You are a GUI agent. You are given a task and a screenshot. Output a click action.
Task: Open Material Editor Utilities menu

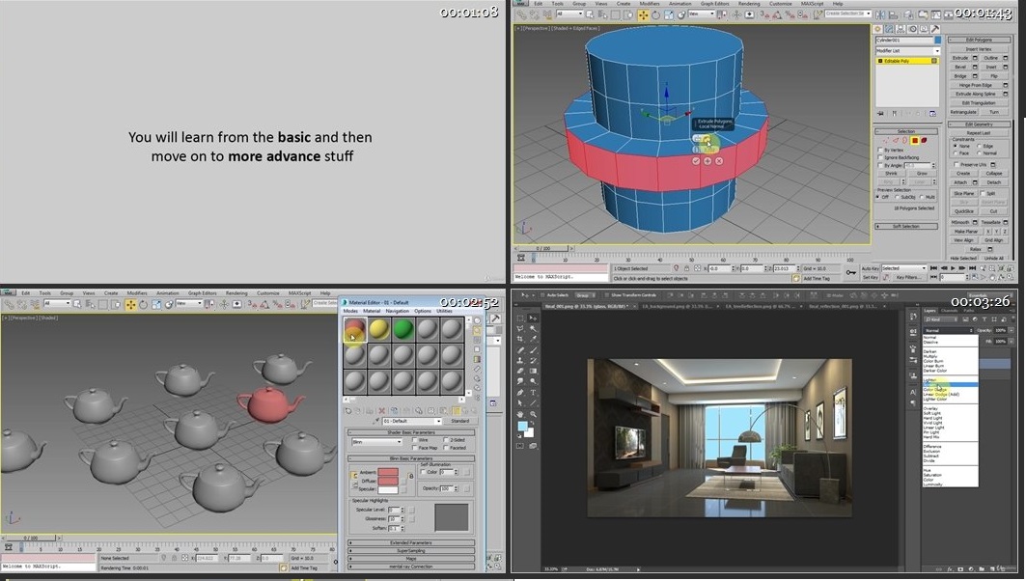444,311
